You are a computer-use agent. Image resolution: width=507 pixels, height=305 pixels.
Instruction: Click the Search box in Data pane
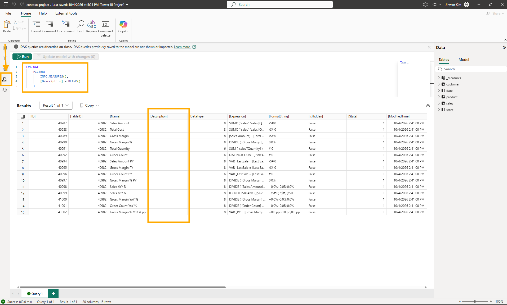471,69
